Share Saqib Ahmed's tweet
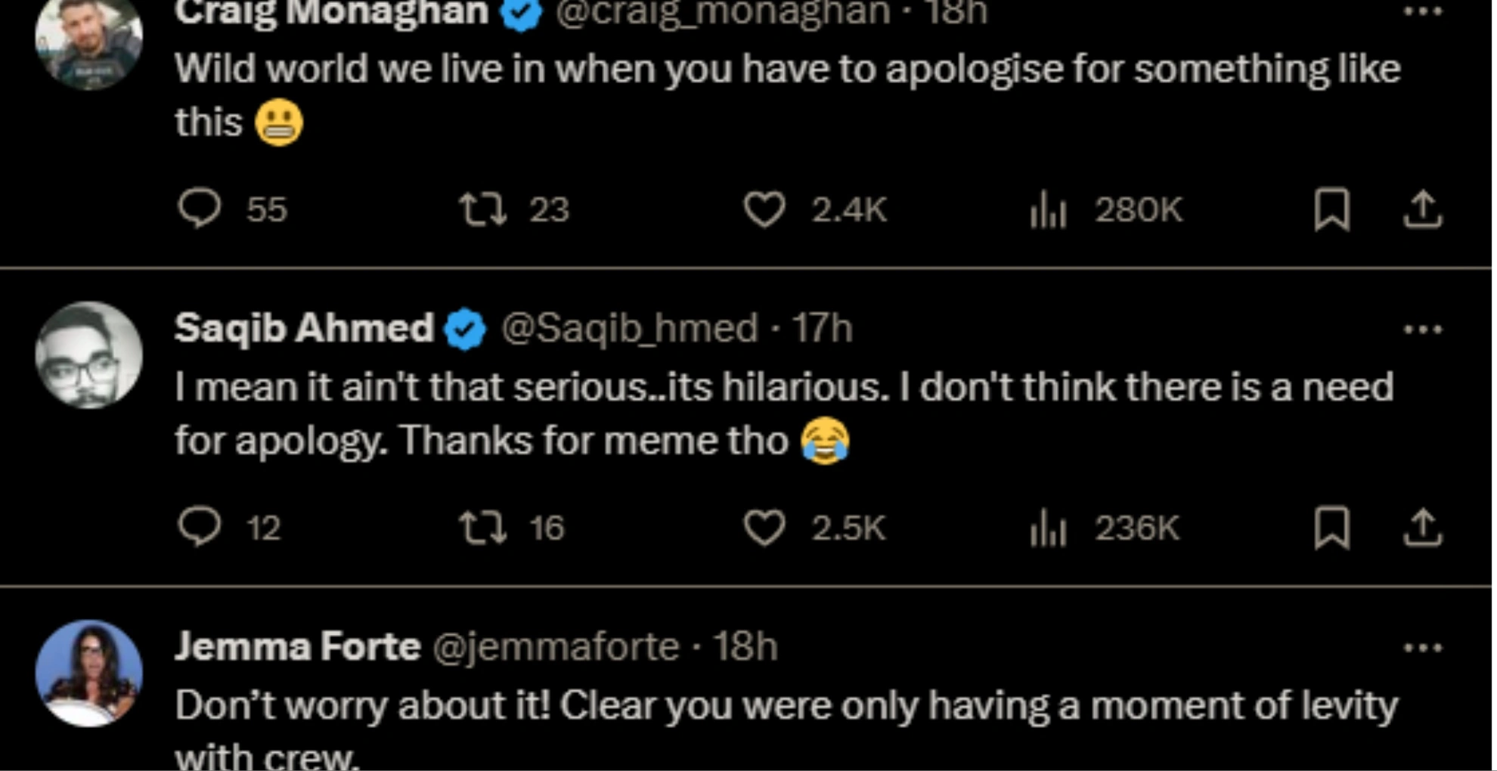This screenshot has height=771, width=1497. pyautogui.click(x=1423, y=528)
